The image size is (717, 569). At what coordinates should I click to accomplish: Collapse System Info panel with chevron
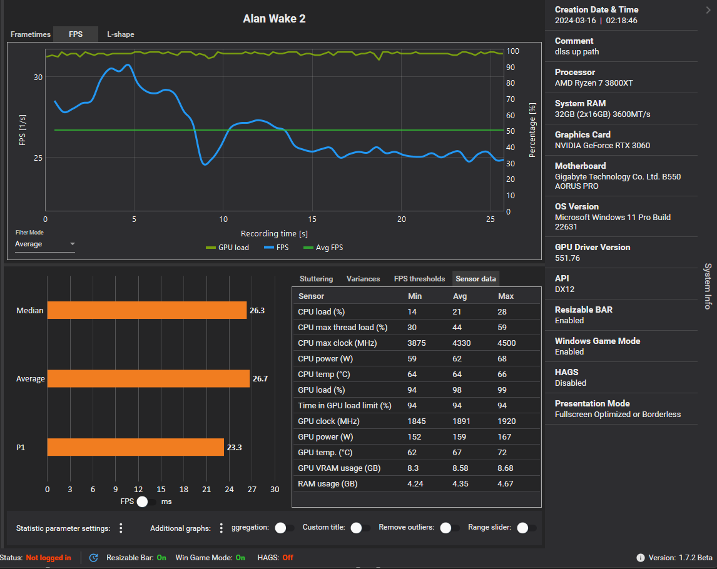point(708,9)
